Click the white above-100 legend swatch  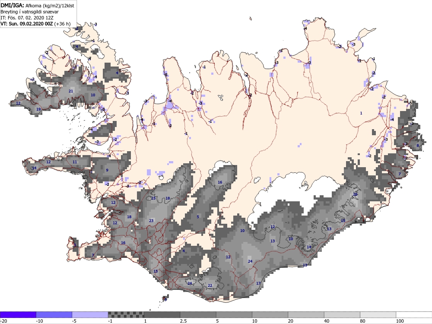pos(414,314)
